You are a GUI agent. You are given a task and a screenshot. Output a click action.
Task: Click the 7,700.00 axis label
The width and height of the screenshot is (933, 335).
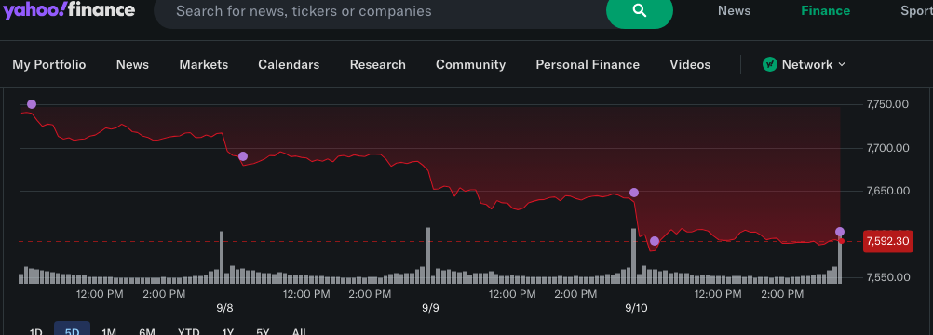887,148
